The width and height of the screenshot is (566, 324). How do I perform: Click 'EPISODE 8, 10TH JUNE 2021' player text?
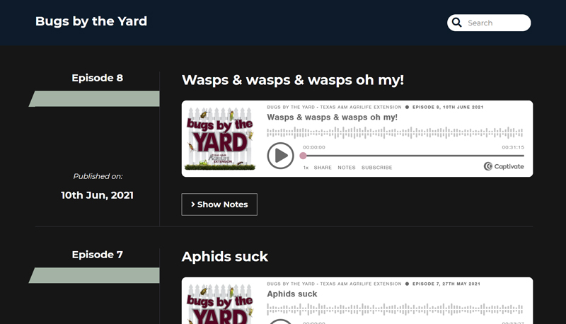(x=448, y=107)
